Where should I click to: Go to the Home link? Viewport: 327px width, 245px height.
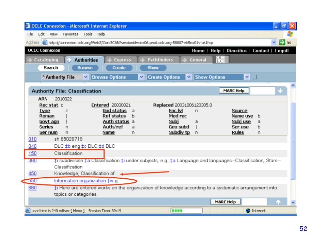pos(198,51)
